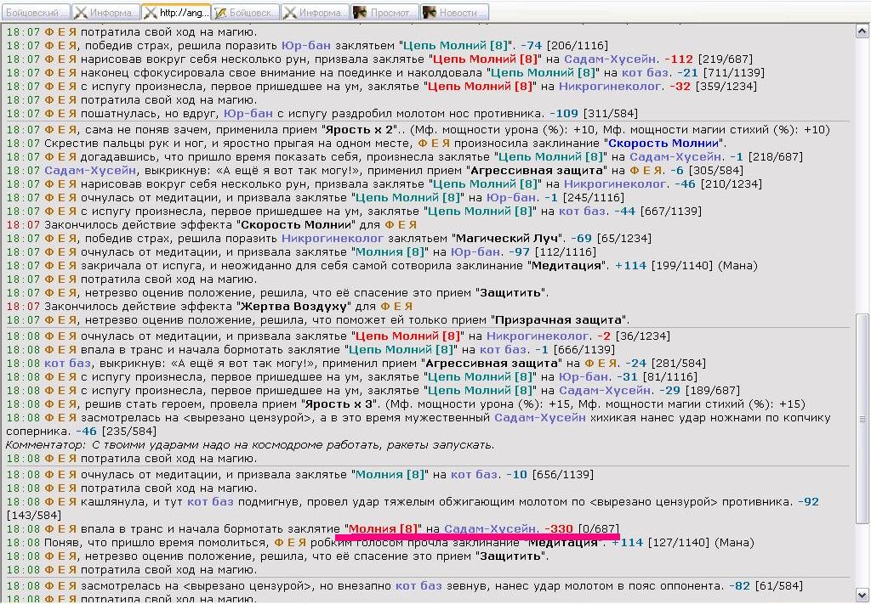Open "Садам-Хусейн" in the -112 [219/687] line
The image size is (871, 604).
pos(611,59)
